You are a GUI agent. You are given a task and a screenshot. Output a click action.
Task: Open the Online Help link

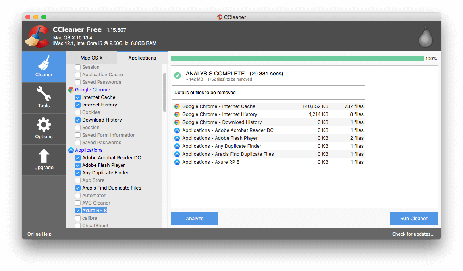(39, 234)
